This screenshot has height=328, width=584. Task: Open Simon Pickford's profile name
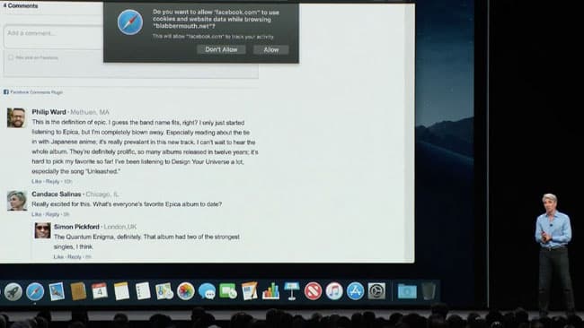point(76,227)
